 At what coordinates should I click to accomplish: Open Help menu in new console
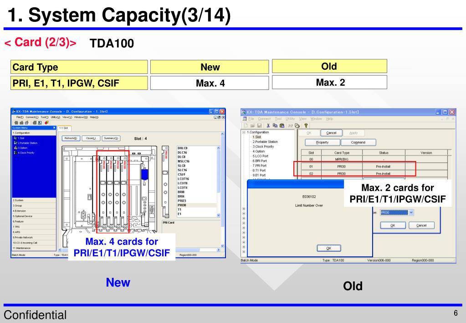(94, 117)
